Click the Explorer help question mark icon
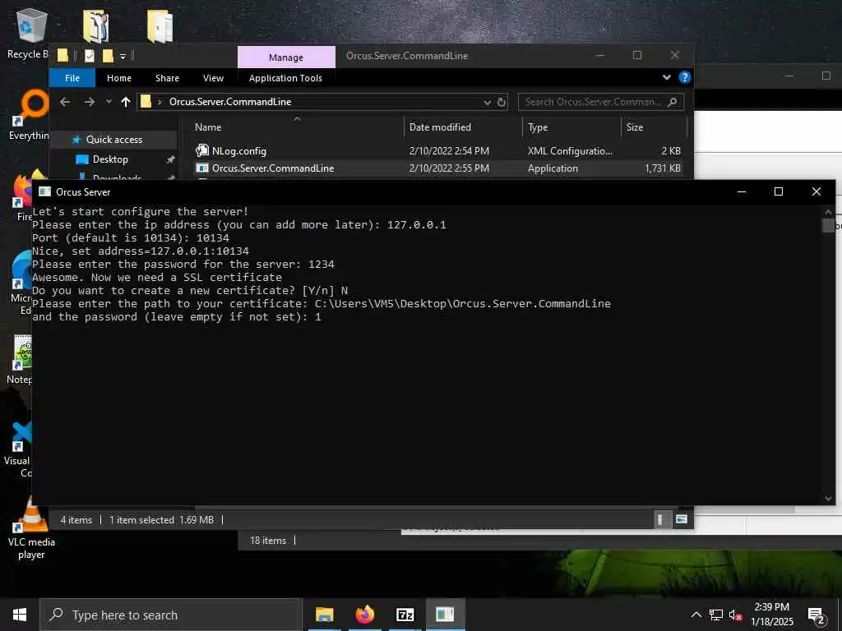The width and height of the screenshot is (842, 631). point(685,77)
